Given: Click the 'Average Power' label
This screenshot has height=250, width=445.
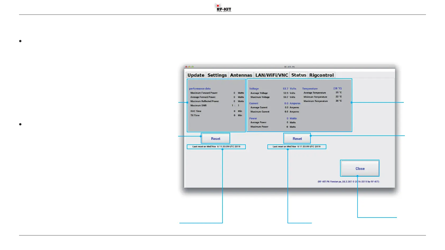Looking at the screenshot, I should pos(258,122).
